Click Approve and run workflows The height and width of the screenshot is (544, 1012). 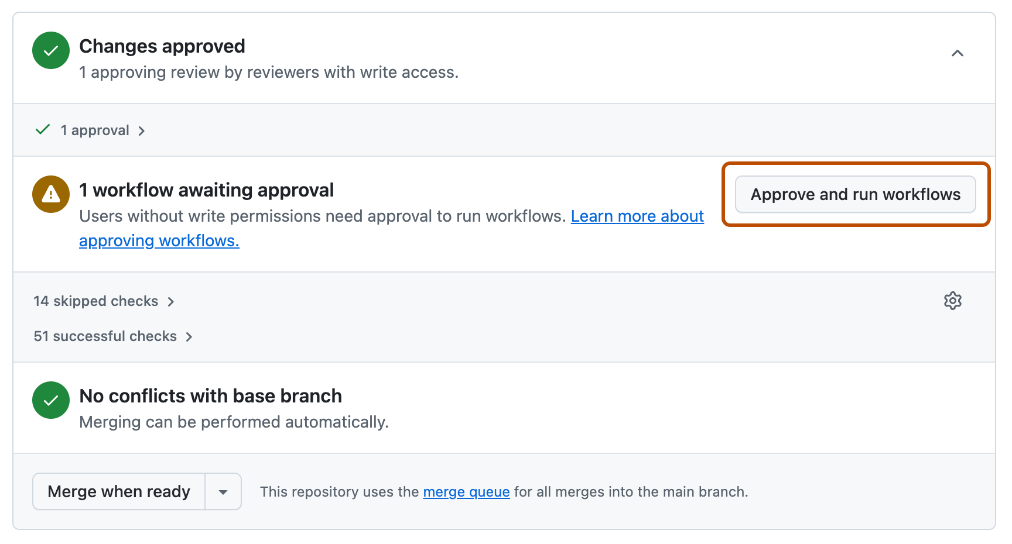[855, 194]
